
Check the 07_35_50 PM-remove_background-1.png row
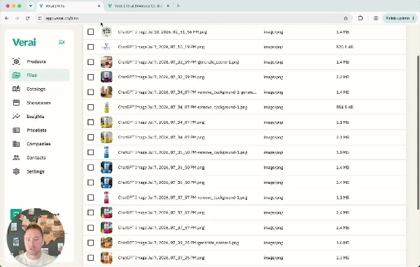pyautogui.click(x=91, y=152)
